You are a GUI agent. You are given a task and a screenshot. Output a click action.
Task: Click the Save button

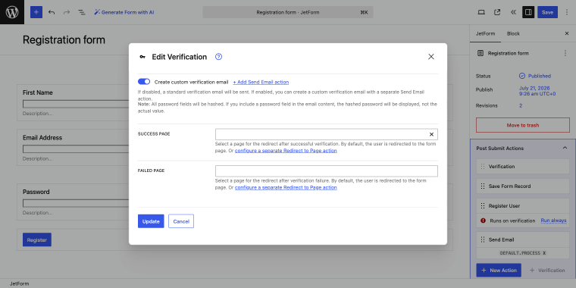(x=547, y=12)
